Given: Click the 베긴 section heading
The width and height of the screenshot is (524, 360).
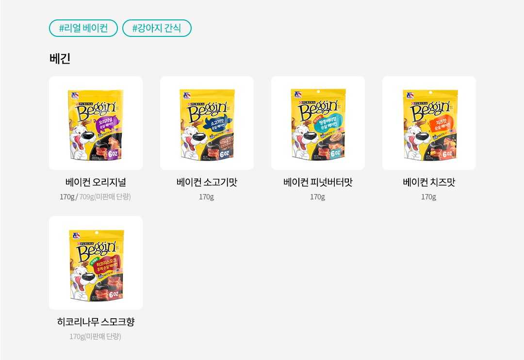Looking at the screenshot, I should [60, 59].
